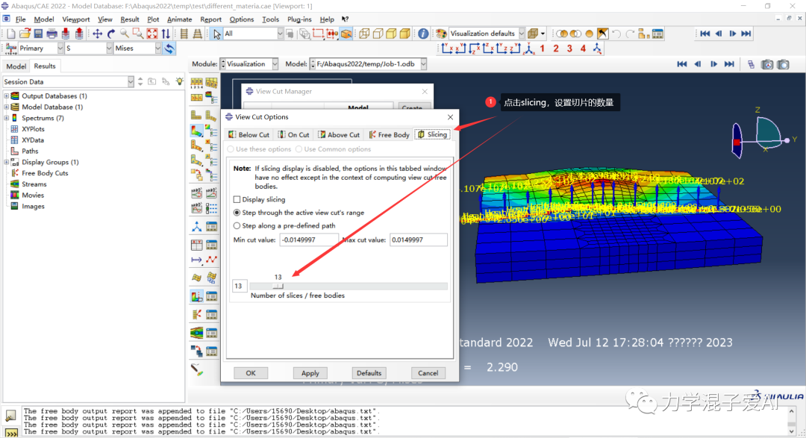Turn on Wireframe render style cube
The image size is (806, 438).
tap(364, 34)
